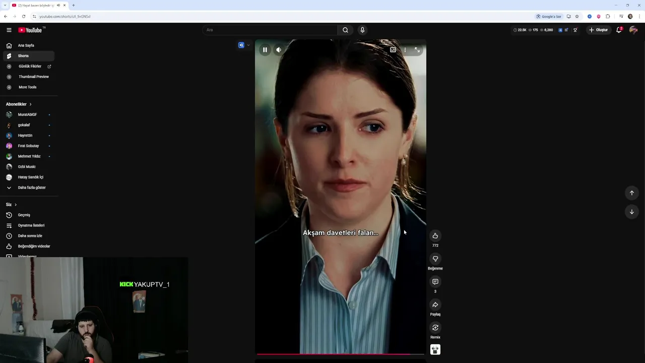The height and width of the screenshot is (363, 645).
Task: Reload the page
Action: coord(23,16)
